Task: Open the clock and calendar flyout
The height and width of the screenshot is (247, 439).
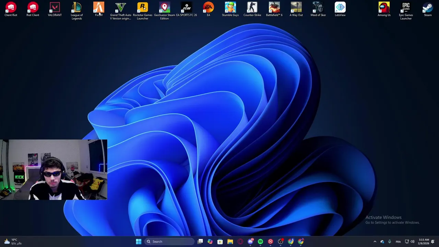Action: click(424, 242)
